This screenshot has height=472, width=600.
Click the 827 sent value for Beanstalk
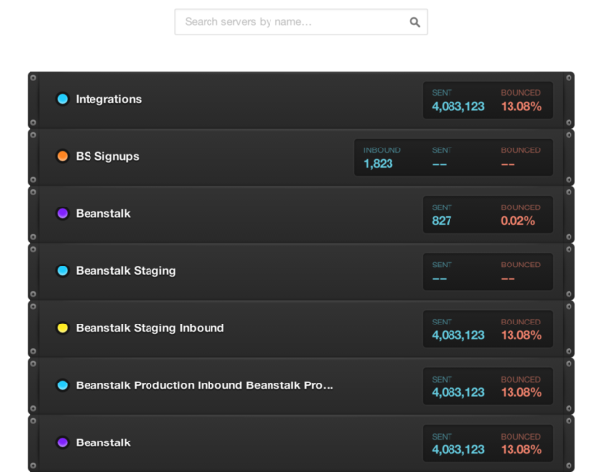442,221
